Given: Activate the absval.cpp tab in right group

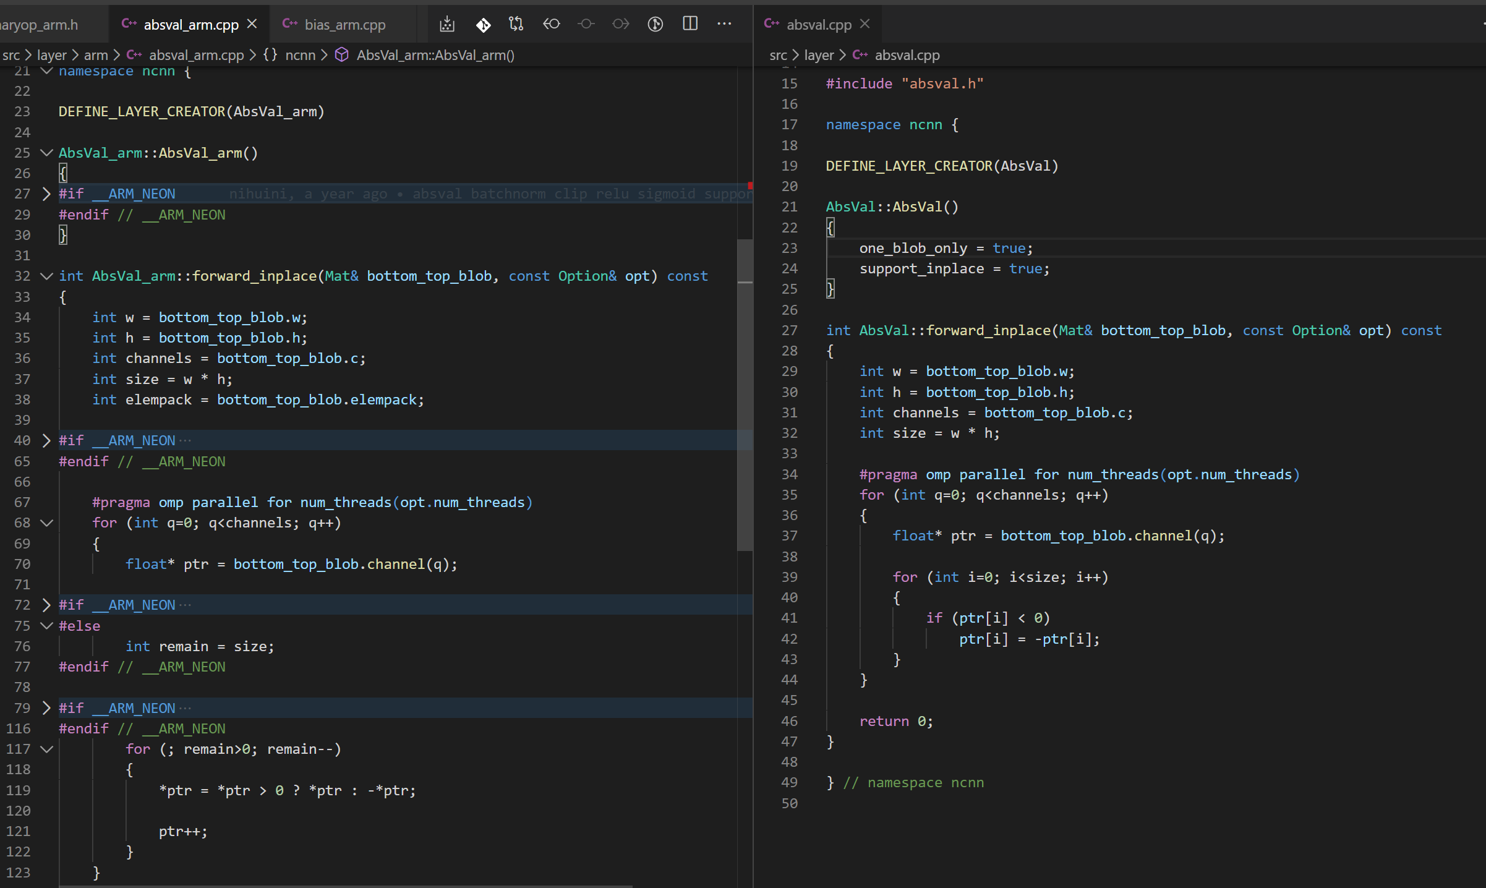Looking at the screenshot, I should pos(819,25).
